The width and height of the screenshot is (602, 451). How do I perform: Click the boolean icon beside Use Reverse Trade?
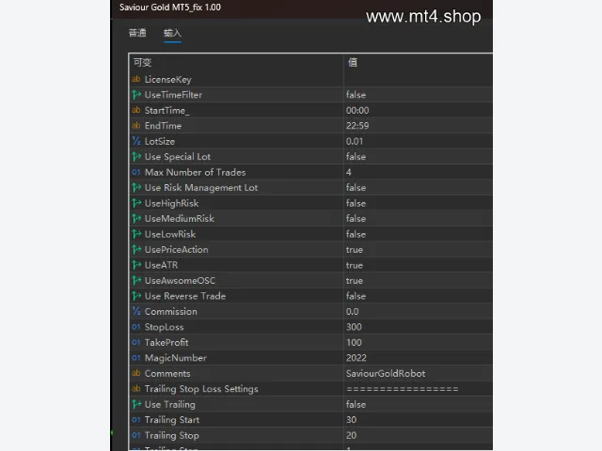[x=136, y=296]
